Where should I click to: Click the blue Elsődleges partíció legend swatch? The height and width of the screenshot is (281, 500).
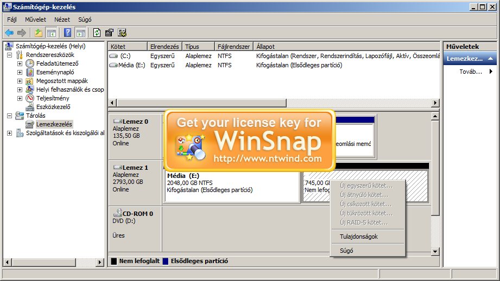(x=166, y=261)
